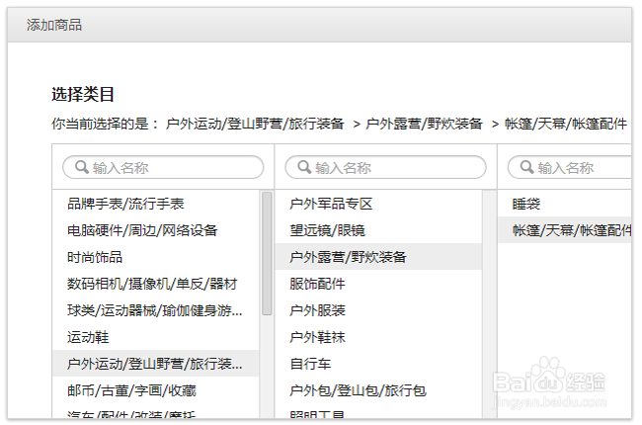The height and width of the screenshot is (425, 642).
Task: Choose subcategory 望远镜/眼镜
Action: click(x=378, y=230)
